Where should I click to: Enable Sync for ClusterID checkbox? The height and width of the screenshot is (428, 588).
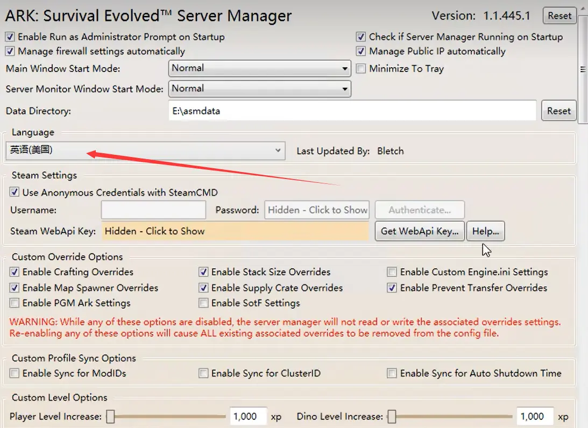[x=203, y=373]
